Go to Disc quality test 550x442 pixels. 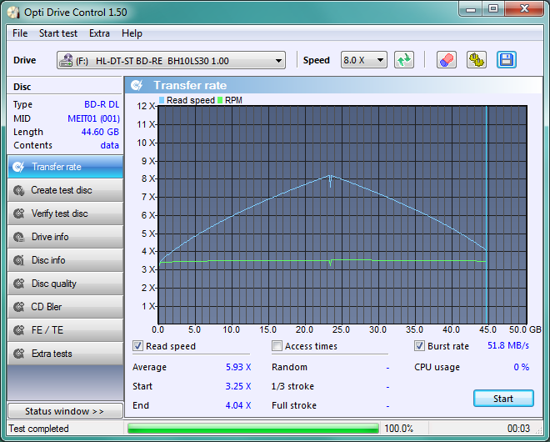65,284
